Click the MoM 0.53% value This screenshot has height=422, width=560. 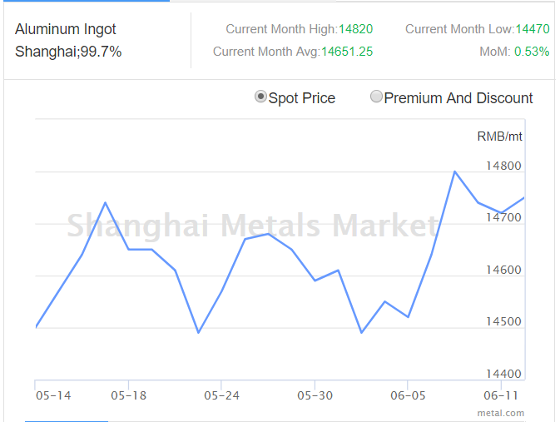coord(532,52)
